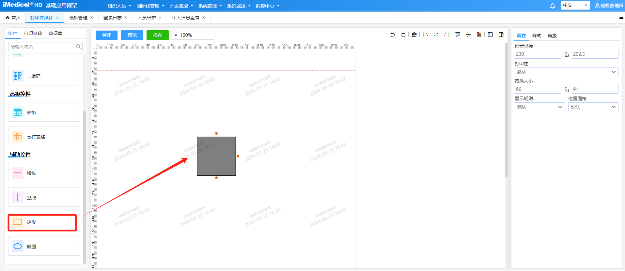Toggle the position coordinates lock
Image resolution: width=625 pixels, height=271 pixels.
point(567,54)
